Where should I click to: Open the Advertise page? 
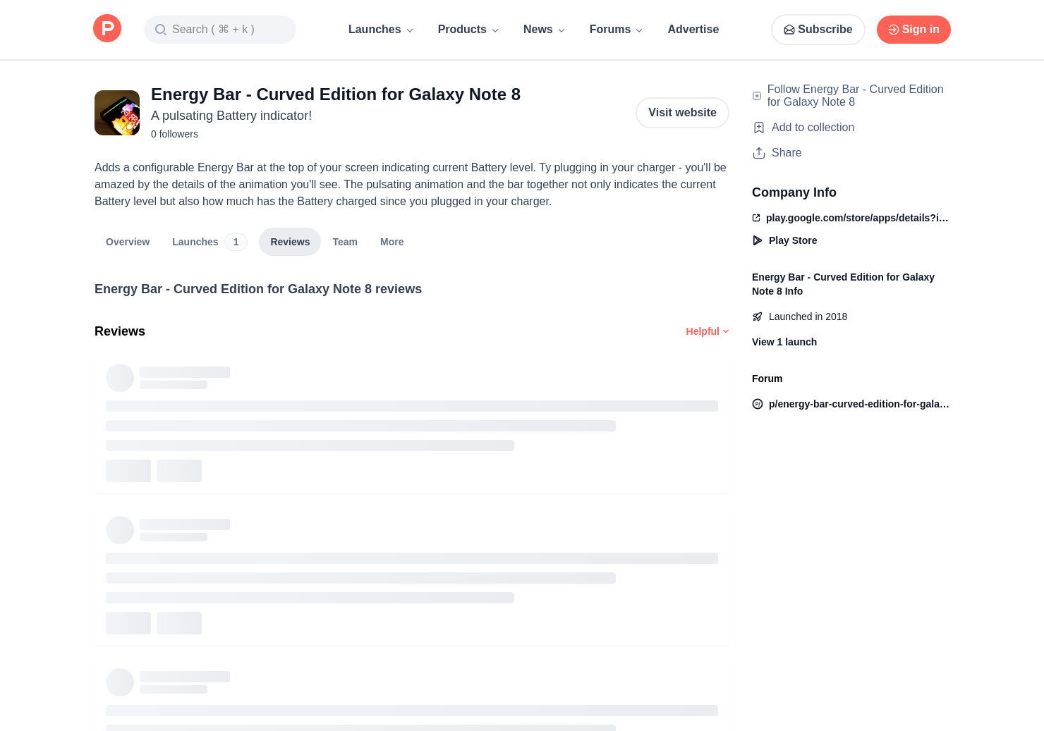(693, 30)
